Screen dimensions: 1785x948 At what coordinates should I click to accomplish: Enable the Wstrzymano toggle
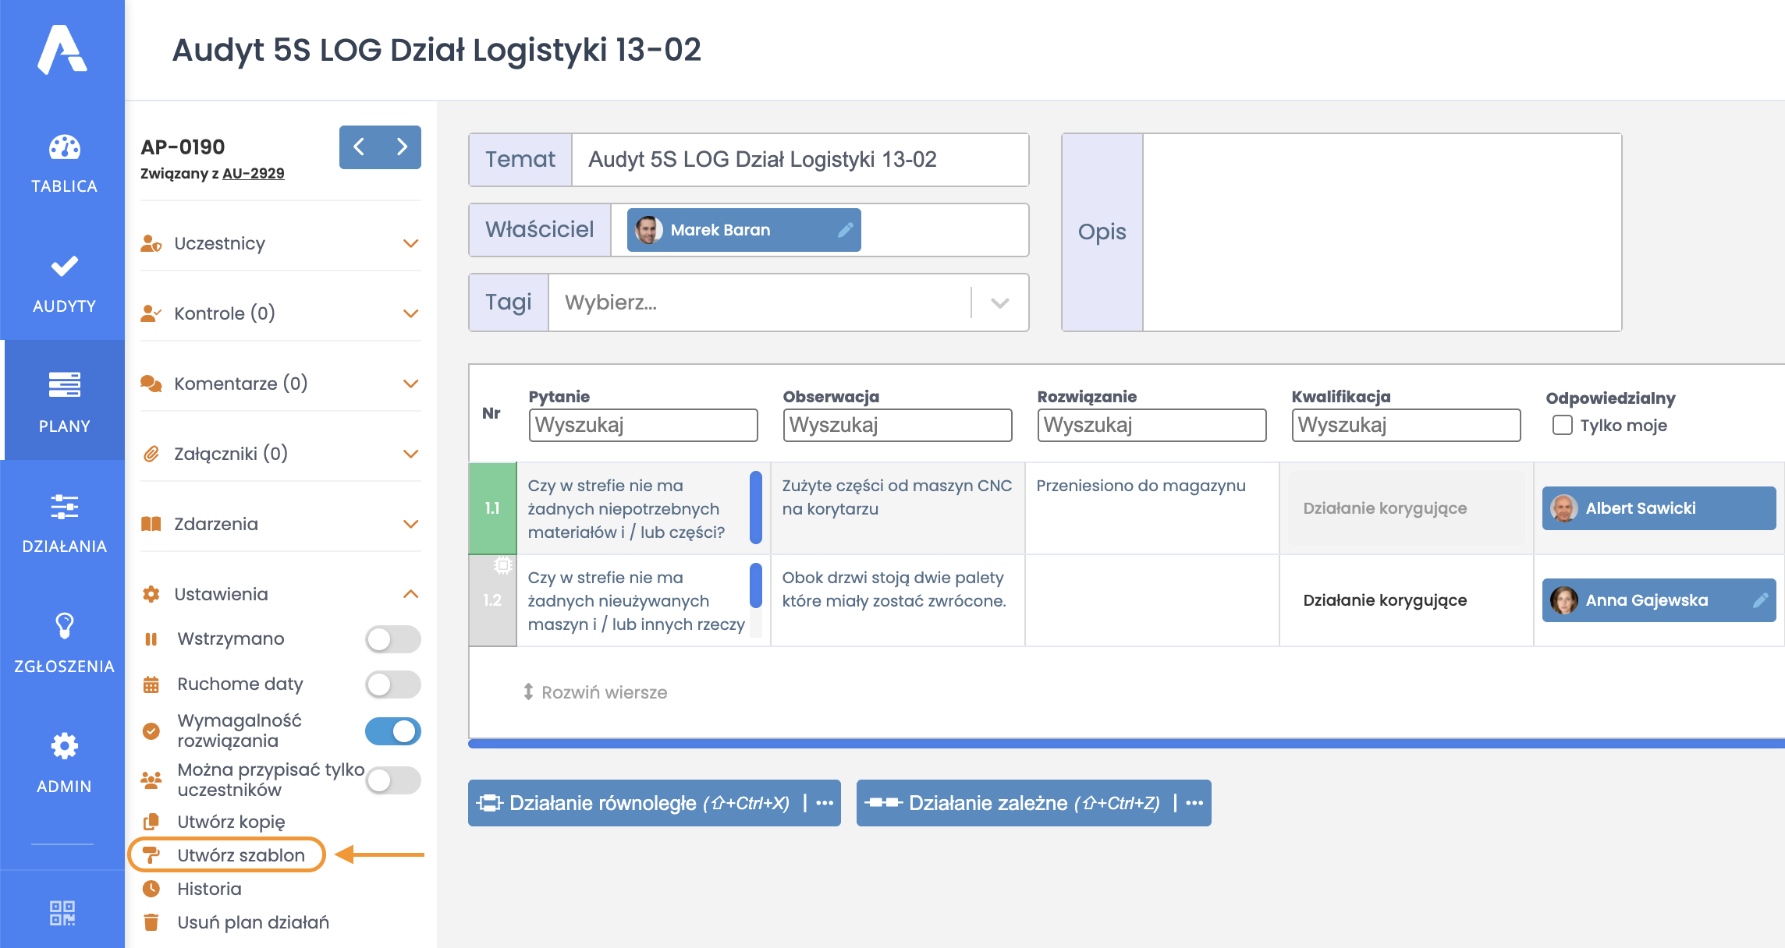point(392,639)
